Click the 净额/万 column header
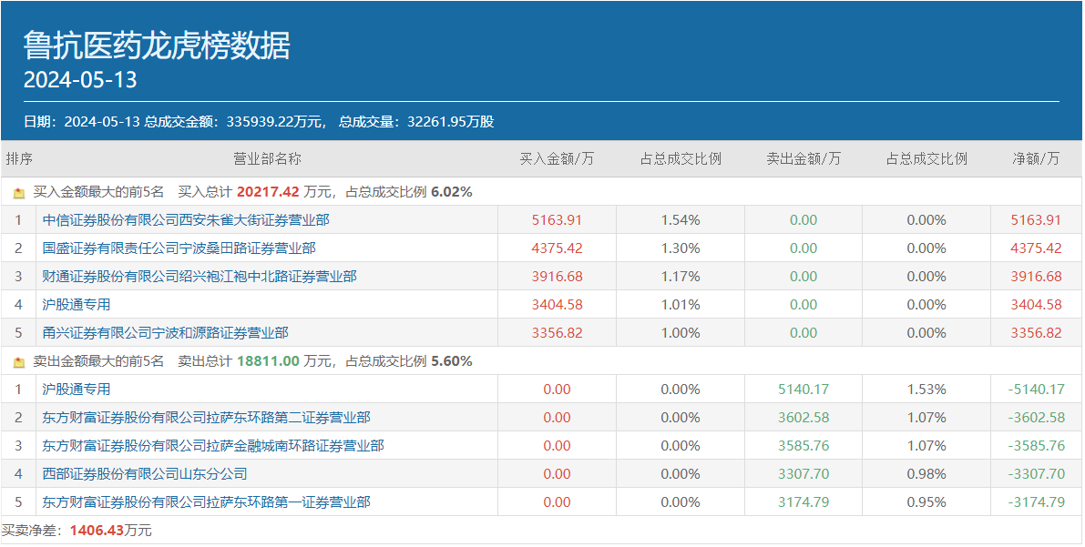 click(x=1036, y=159)
